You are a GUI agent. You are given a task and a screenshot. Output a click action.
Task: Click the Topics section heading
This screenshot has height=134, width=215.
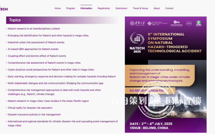(15, 20)
